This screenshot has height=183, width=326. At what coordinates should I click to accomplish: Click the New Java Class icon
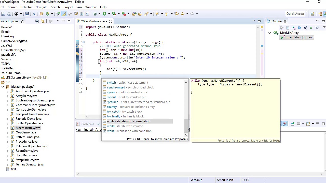tap(47, 14)
